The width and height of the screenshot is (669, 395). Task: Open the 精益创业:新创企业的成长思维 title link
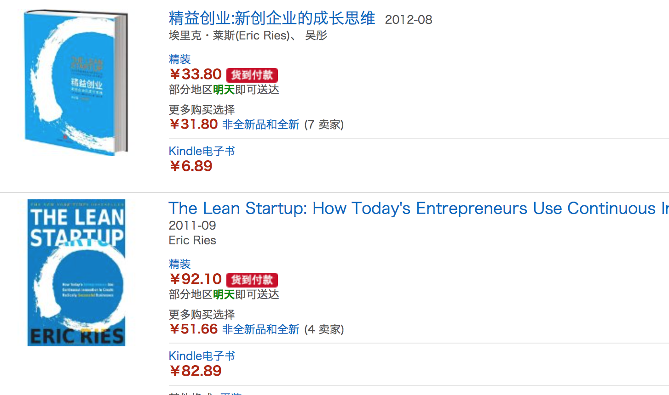tap(271, 19)
